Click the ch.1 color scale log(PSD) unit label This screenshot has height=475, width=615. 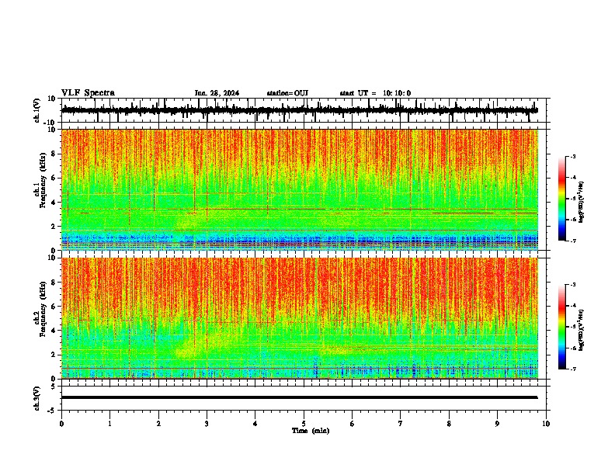[582, 203]
